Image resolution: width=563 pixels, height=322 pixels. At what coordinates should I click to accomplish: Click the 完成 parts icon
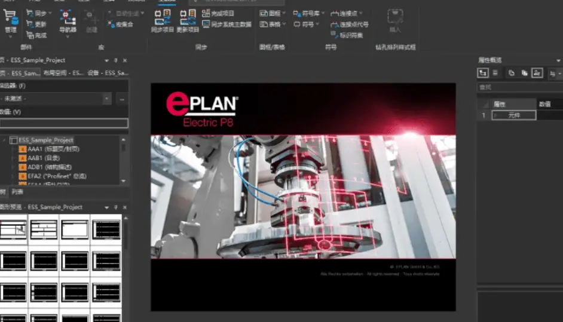click(30, 35)
